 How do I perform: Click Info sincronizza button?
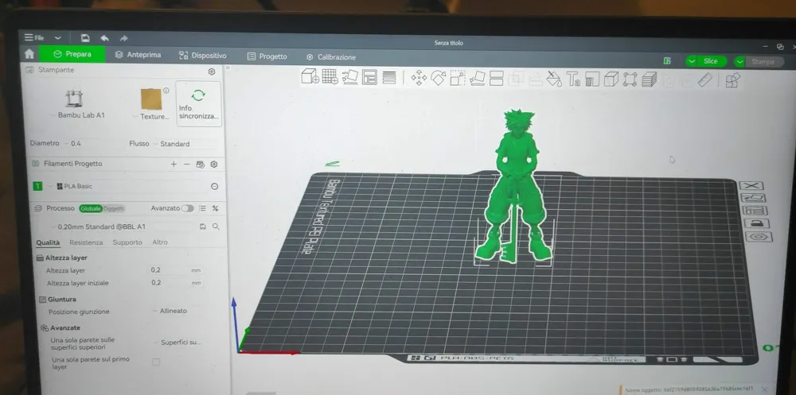coord(198,103)
